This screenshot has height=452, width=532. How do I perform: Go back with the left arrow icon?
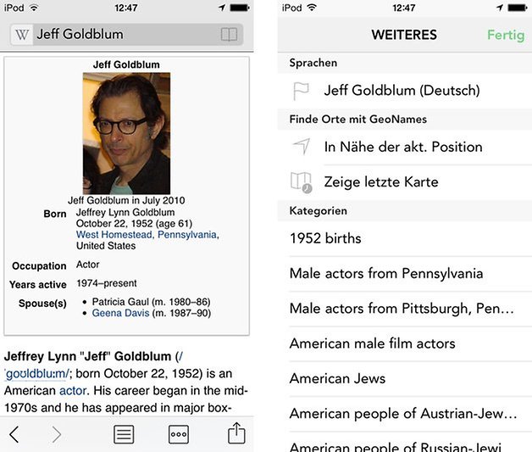point(14,434)
